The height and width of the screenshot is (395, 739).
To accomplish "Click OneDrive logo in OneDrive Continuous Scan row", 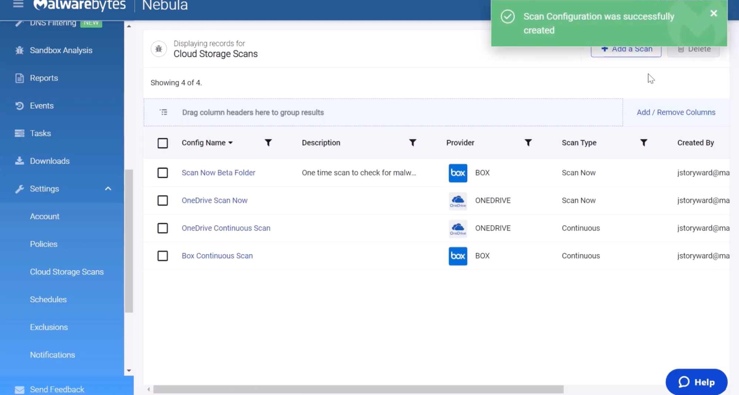I will [x=458, y=229].
